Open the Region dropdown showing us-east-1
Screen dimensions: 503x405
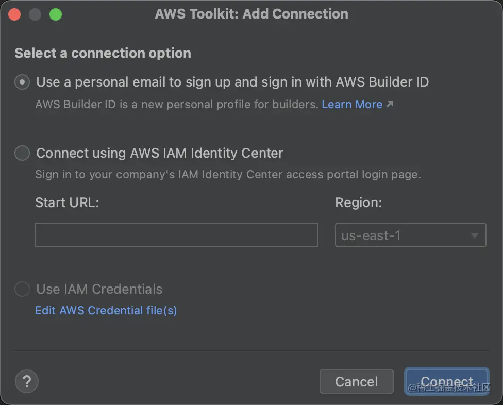point(411,235)
